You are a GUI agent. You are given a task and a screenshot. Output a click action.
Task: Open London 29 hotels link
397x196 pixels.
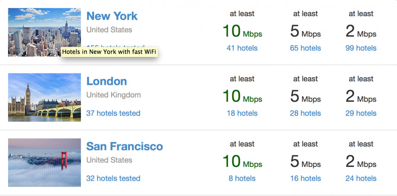pos(361,113)
